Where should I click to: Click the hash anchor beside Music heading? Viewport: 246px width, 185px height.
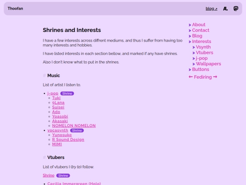[x=44, y=75]
